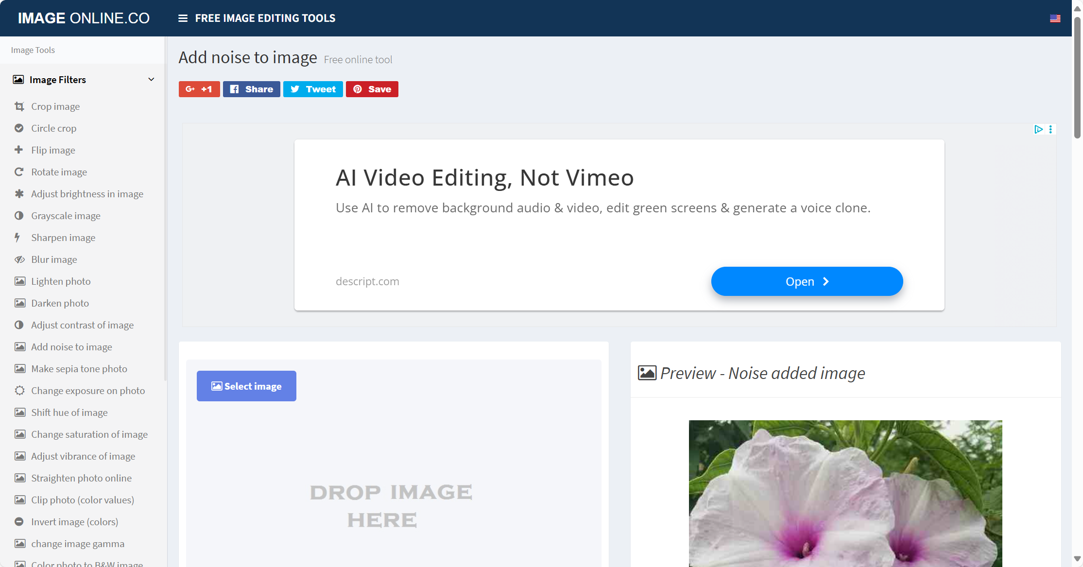Screen dimensions: 1083x567
Task: Open the ad options three-dot menu
Action: pos(1050,129)
